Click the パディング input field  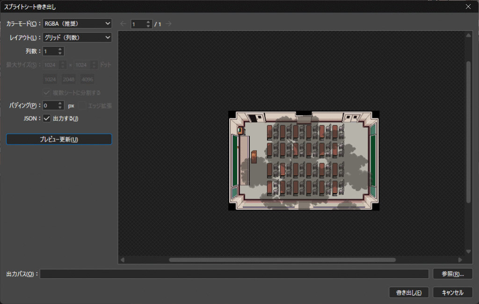[x=50, y=106]
